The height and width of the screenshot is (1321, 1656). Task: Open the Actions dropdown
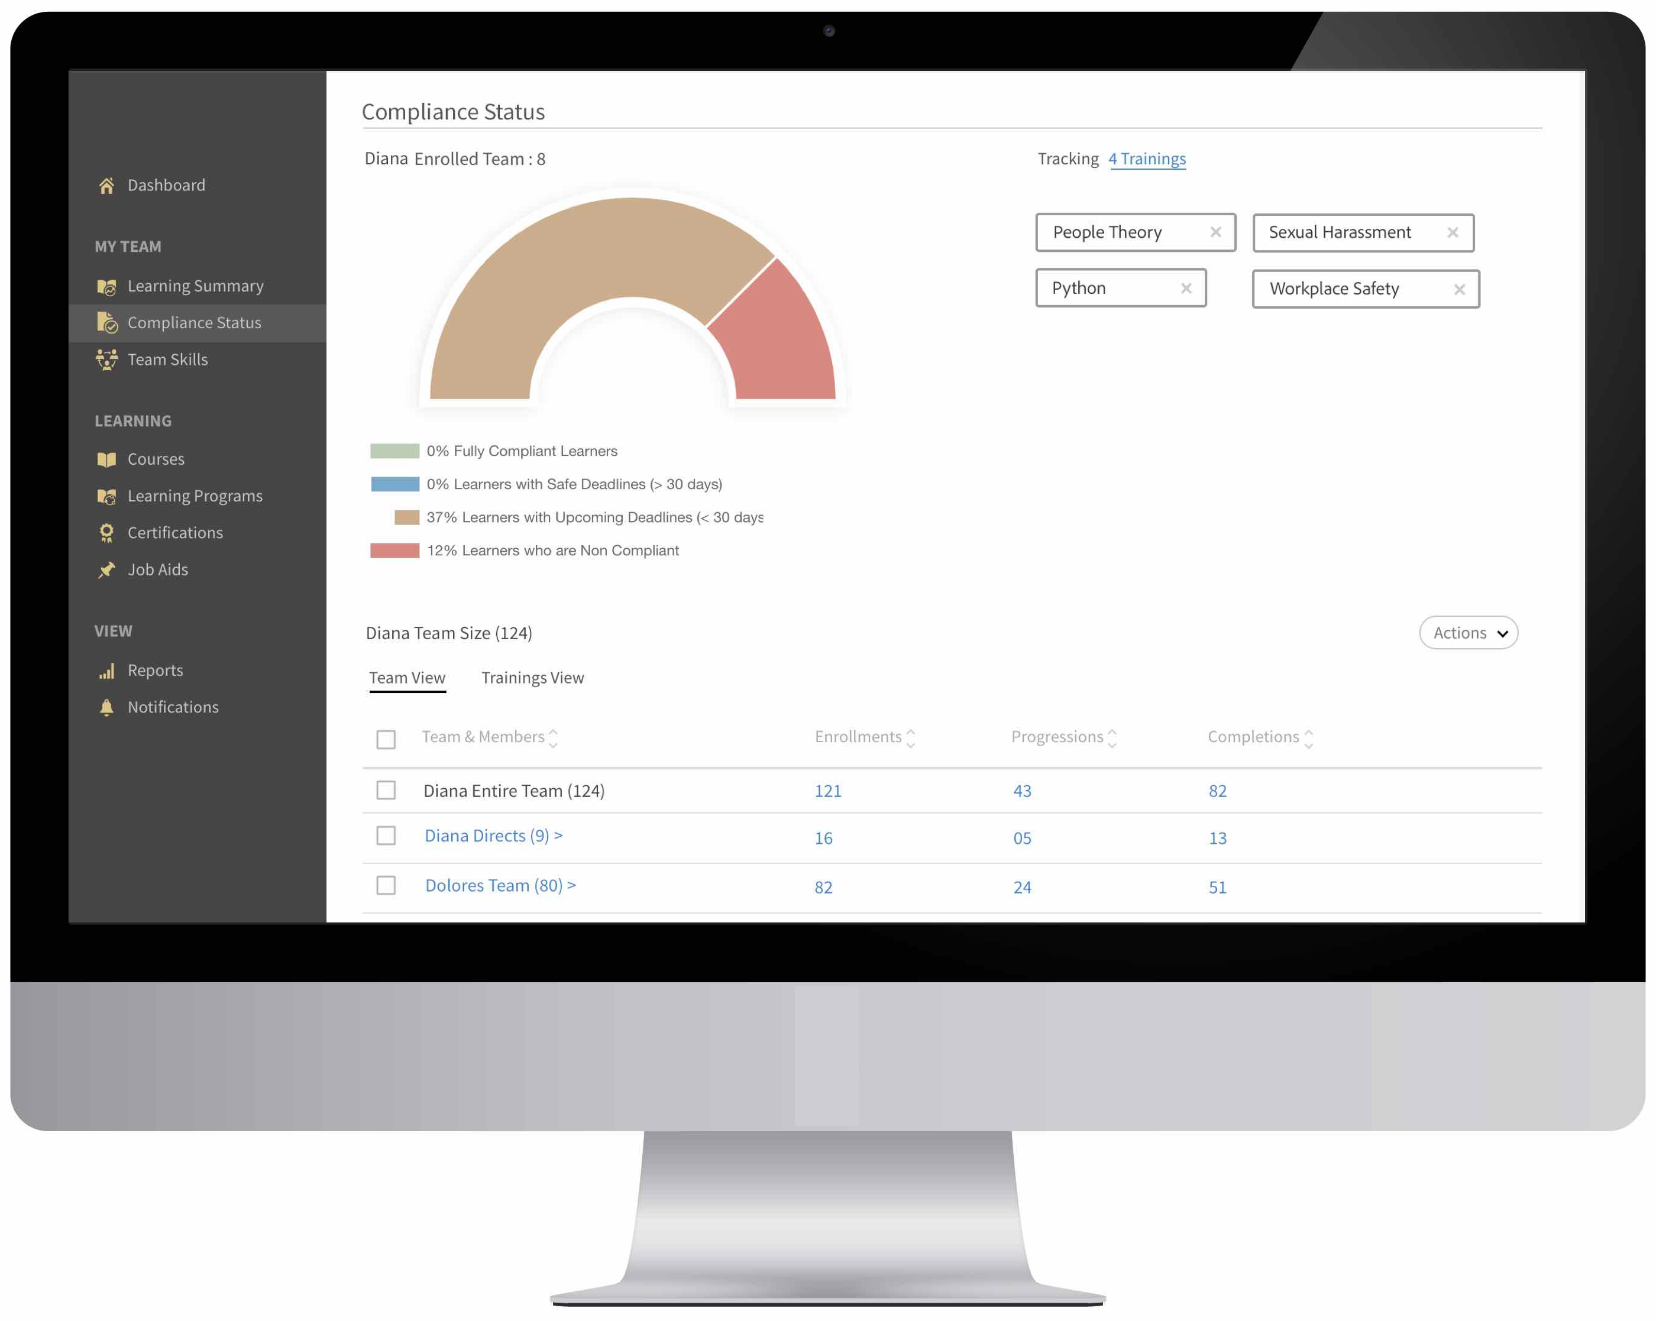pyautogui.click(x=1468, y=633)
